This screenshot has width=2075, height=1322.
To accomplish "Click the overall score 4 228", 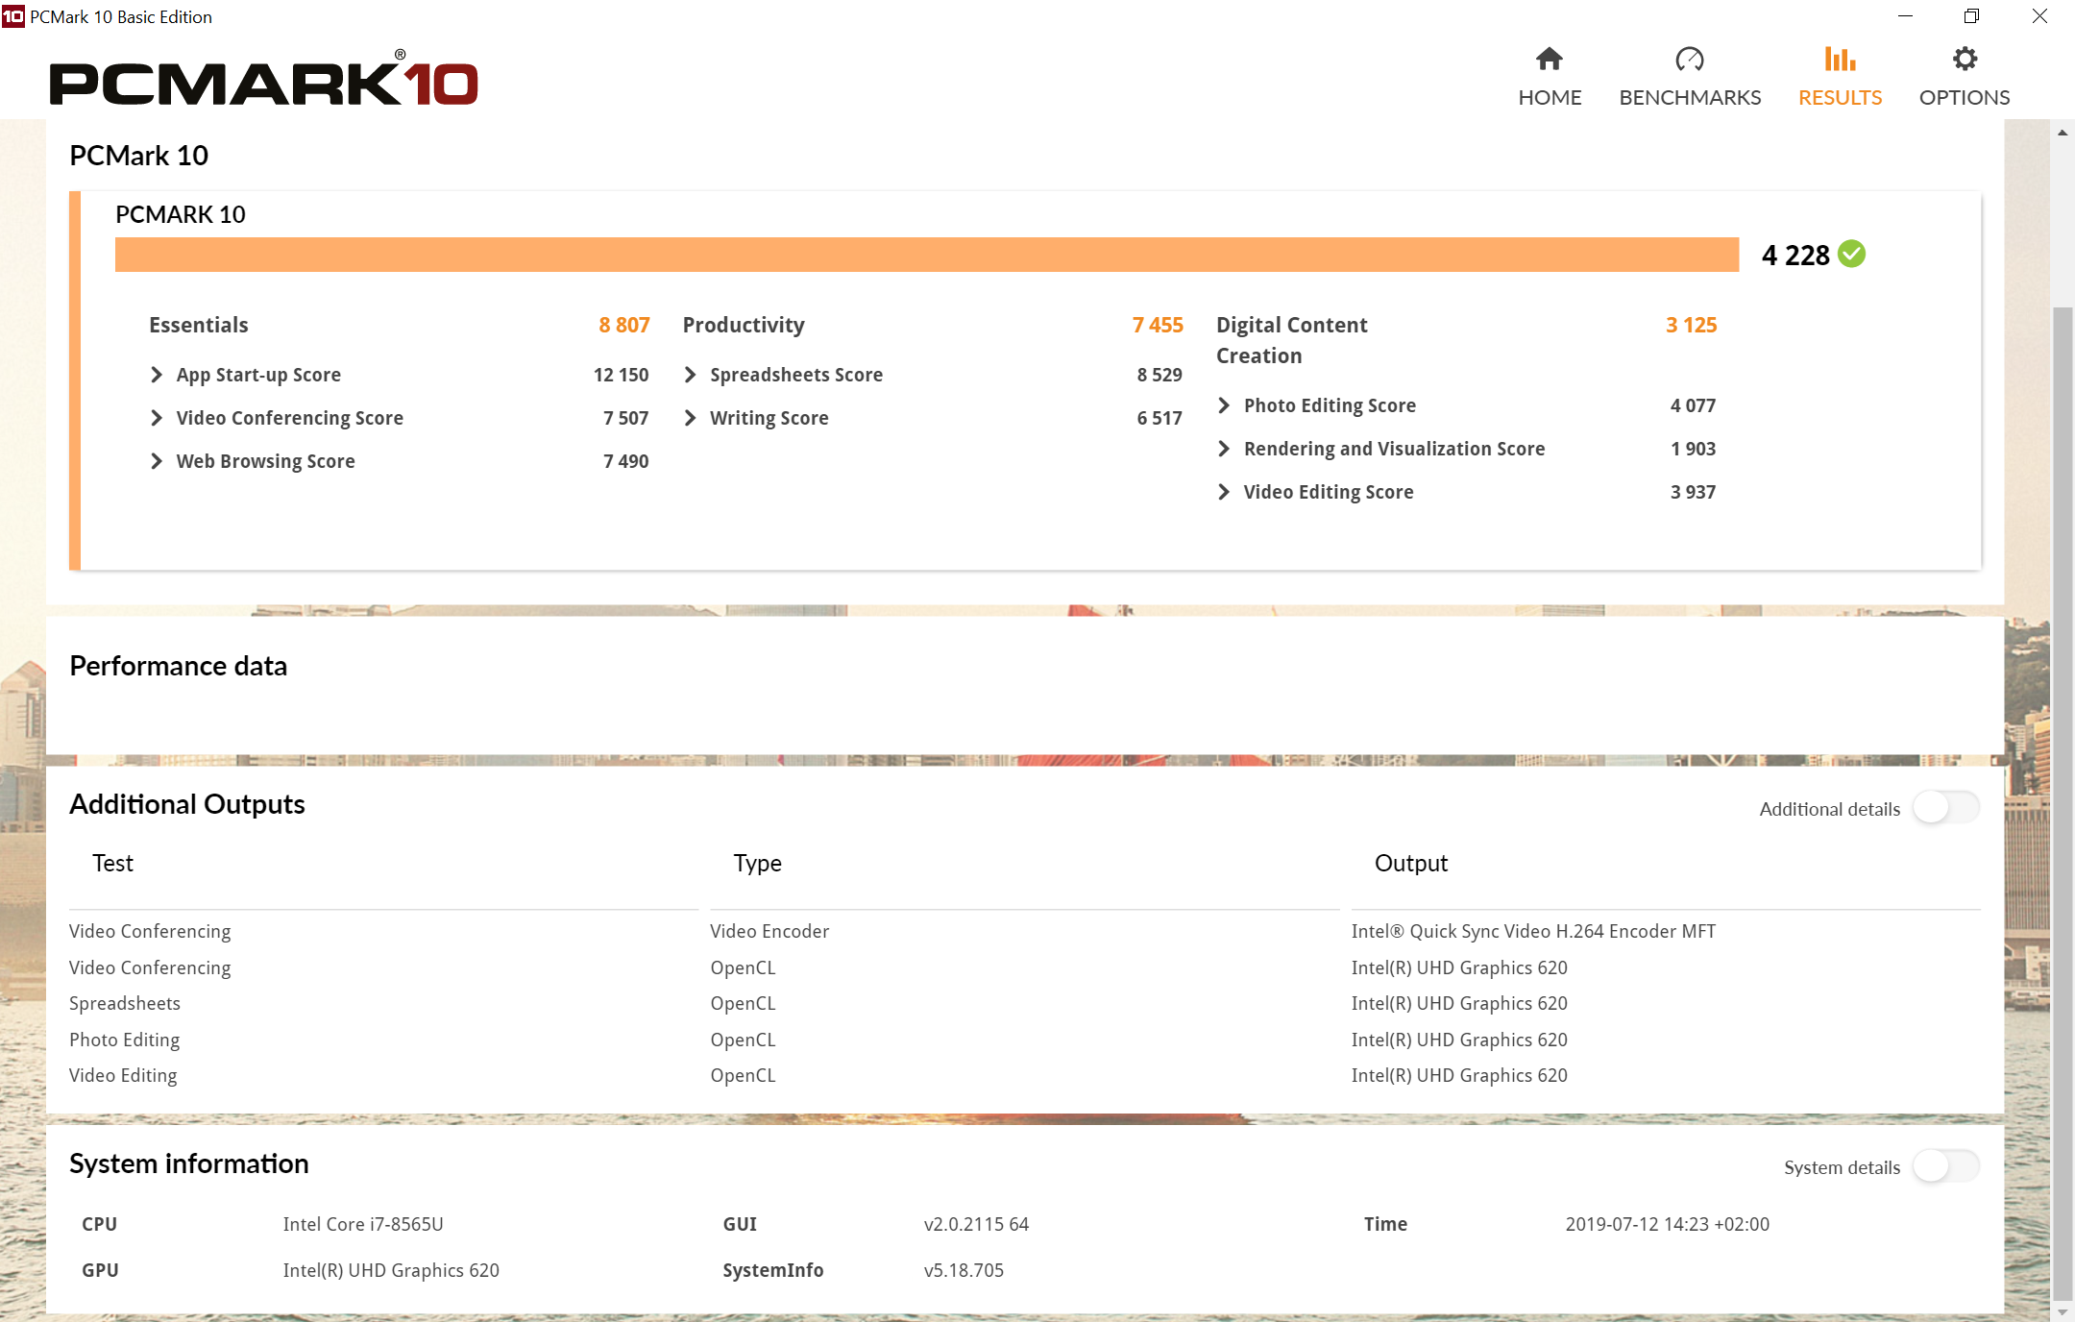I will click(1795, 255).
